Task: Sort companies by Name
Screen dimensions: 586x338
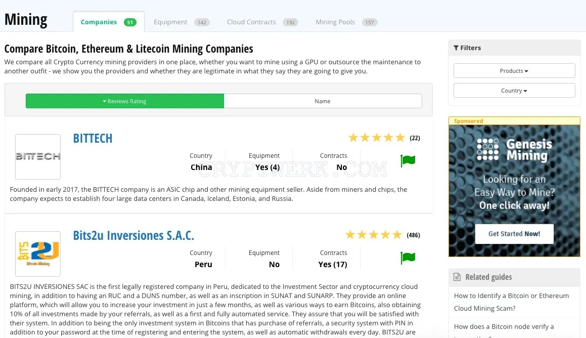Action: [x=323, y=101]
